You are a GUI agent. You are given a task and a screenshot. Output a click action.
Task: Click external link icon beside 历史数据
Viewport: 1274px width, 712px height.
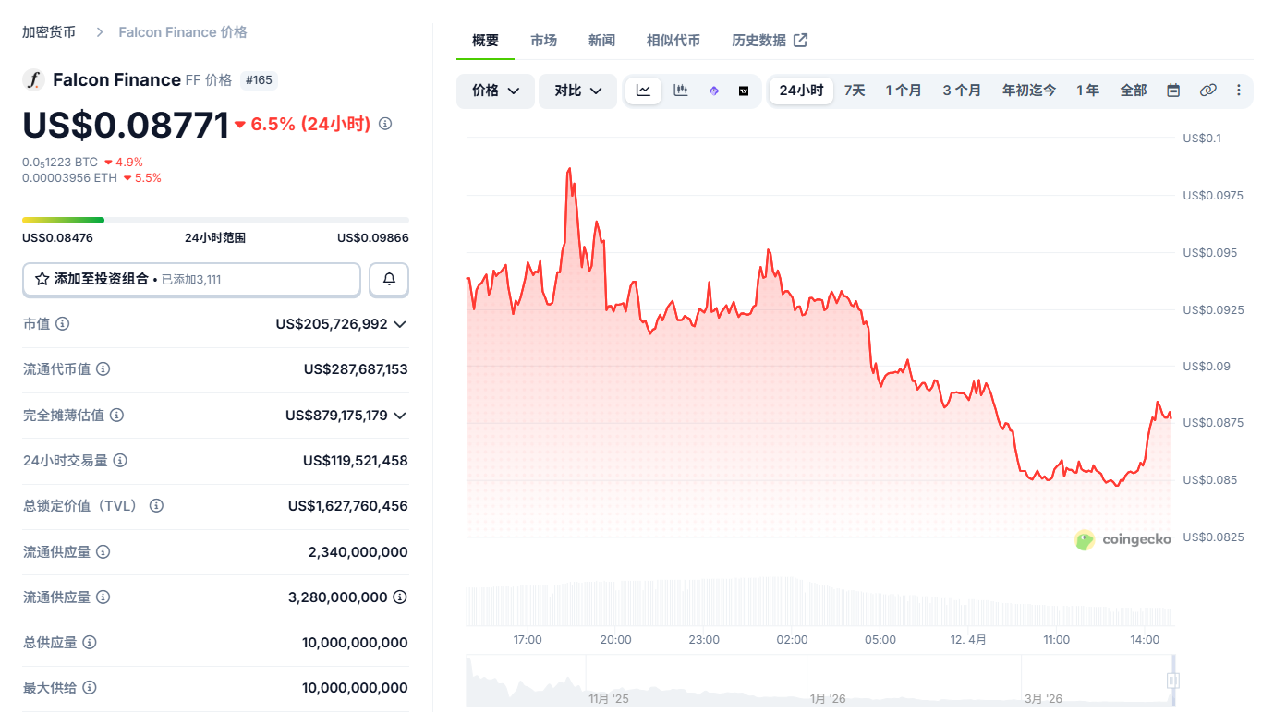click(x=801, y=40)
